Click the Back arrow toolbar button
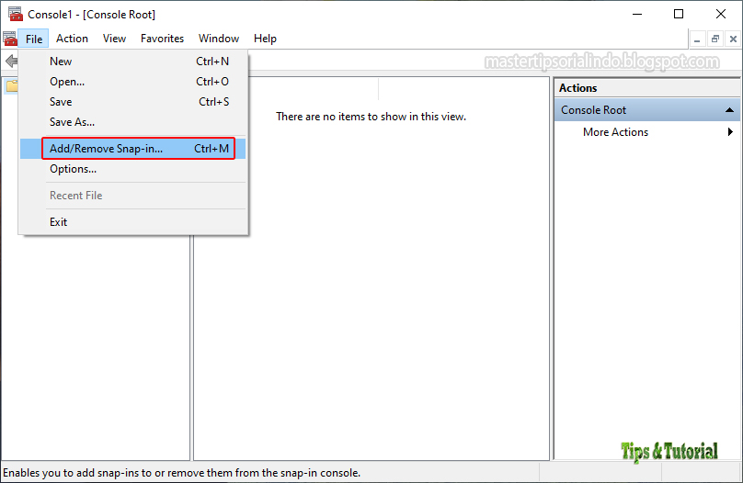 point(11,61)
